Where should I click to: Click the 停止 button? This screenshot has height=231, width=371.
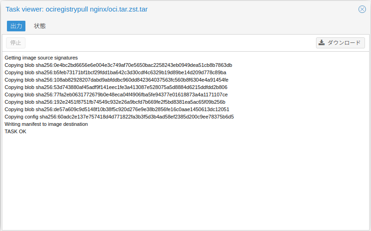click(x=16, y=43)
